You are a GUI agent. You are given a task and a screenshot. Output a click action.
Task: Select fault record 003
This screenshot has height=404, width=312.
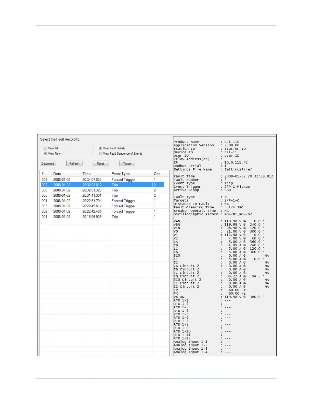click(102, 206)
